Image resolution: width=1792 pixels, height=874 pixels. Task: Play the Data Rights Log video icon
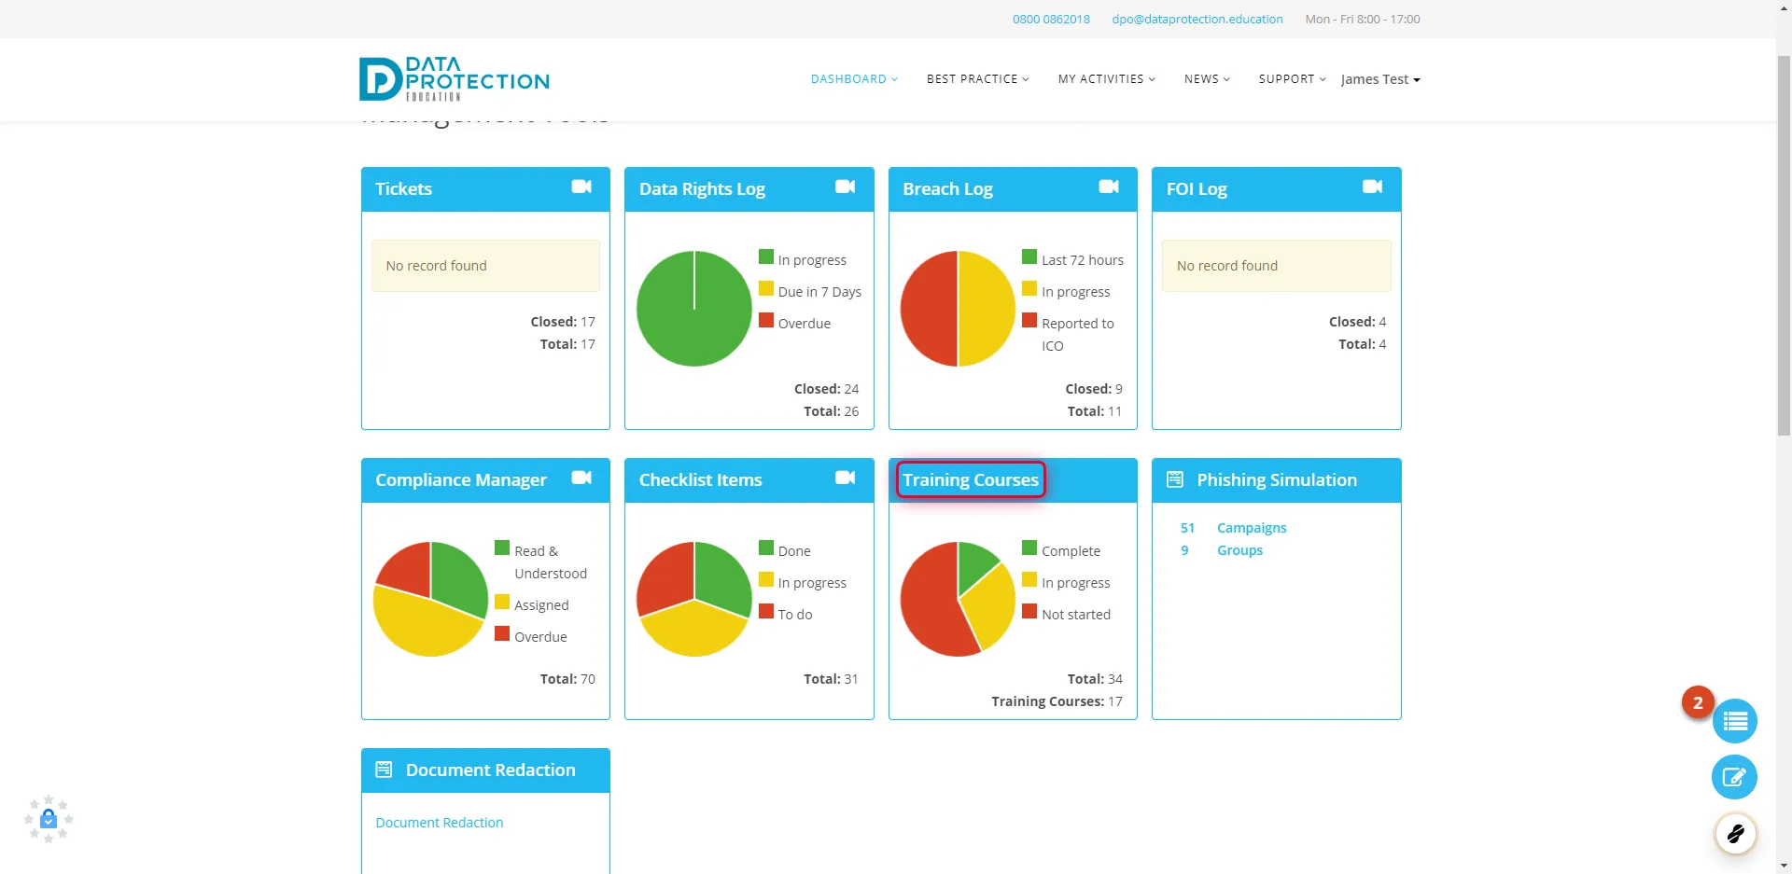(845, 187)
